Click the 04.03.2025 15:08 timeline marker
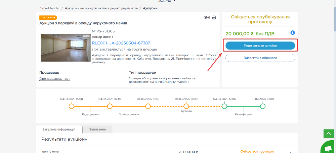This screenshot has width=336, height=153. 71,106
